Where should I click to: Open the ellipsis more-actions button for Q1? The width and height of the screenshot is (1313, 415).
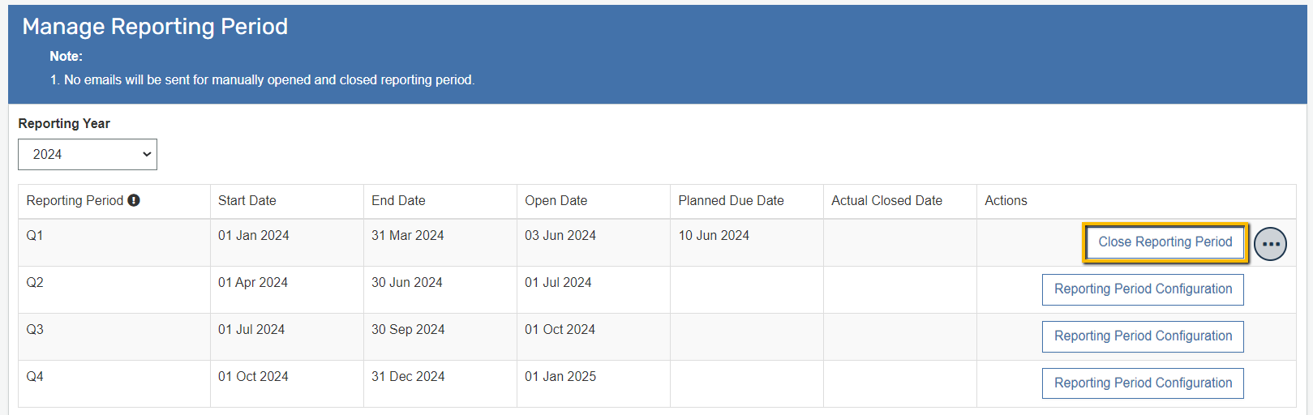pyautogui.click(x=1270, y=244)
